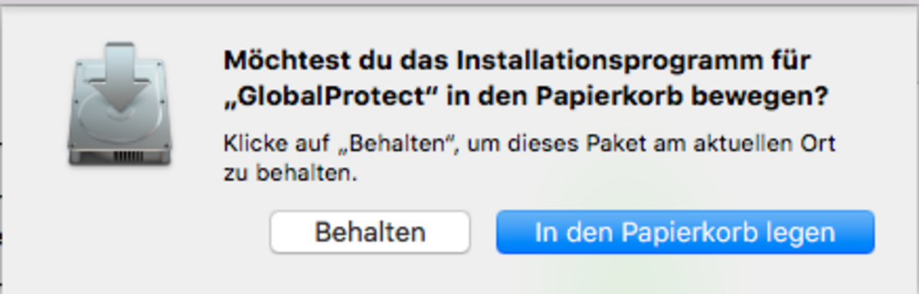Click the word Möchtest starting the heading
The height and width of the screenshot is (294, 919).
click(277, 60)
